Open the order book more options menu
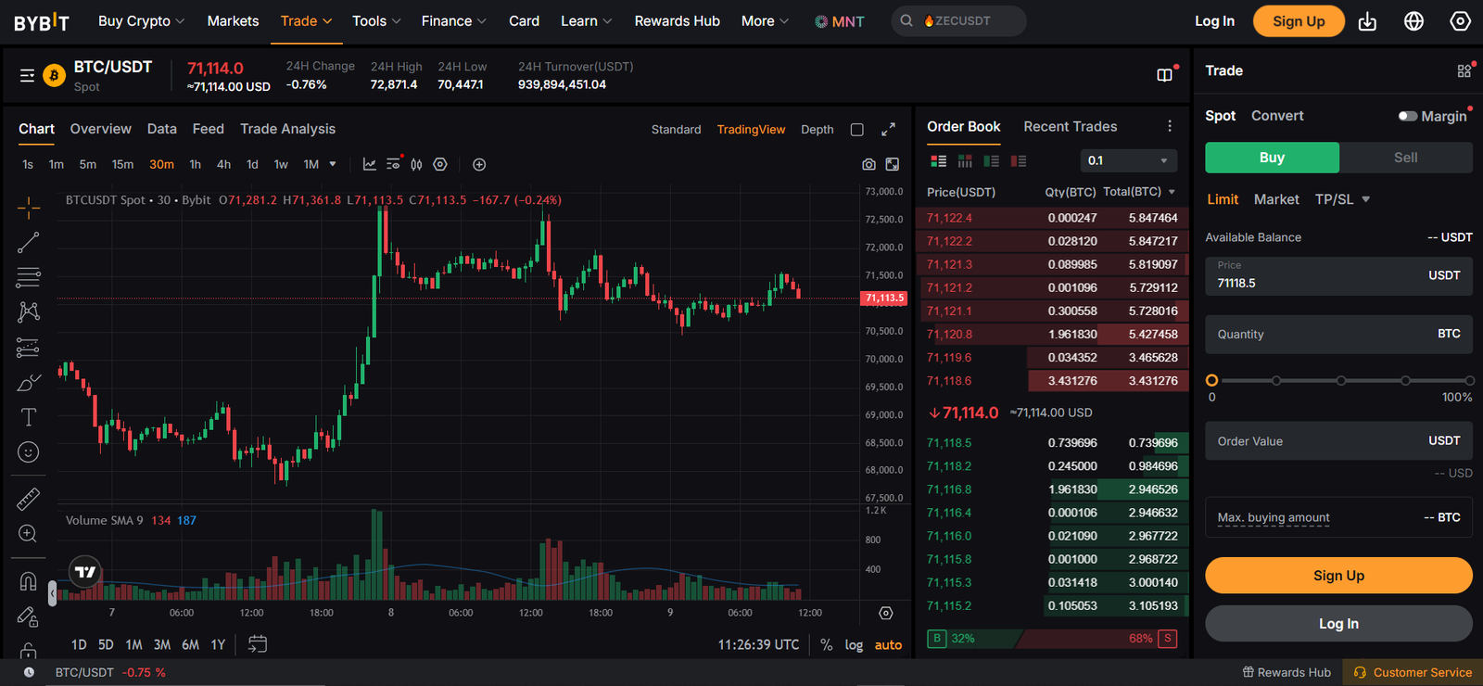 [1170, 126]
